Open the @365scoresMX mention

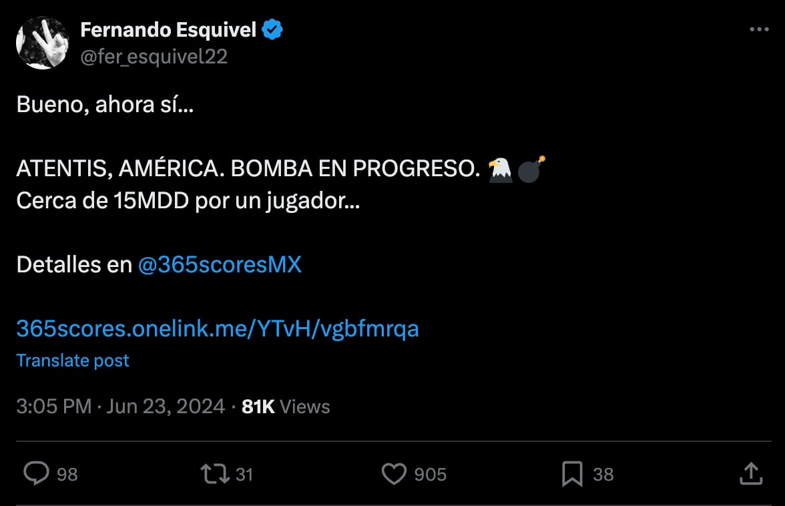[220, 264]
